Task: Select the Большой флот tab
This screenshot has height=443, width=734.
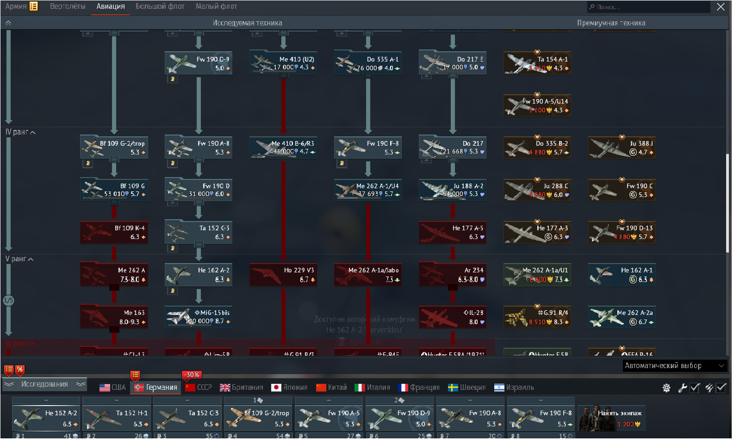Action: click(160, 6)
